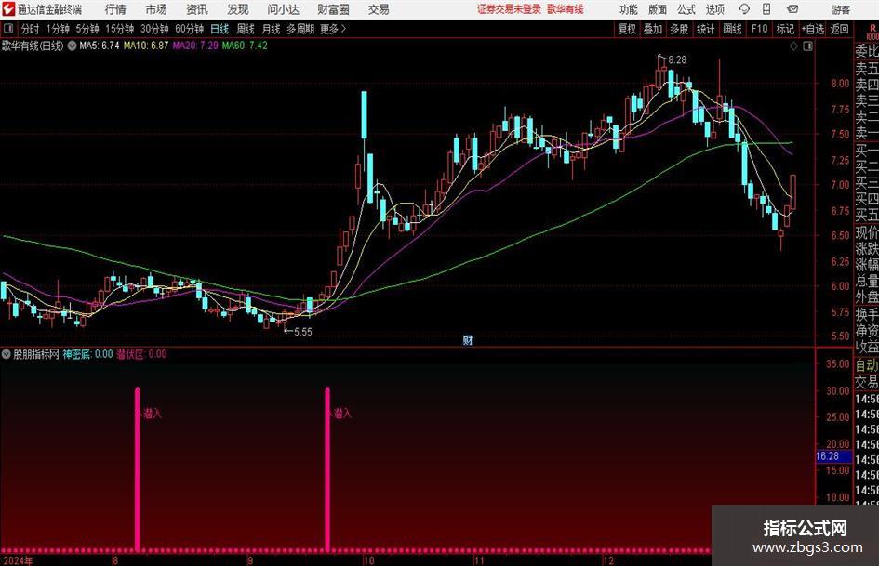The image size is (879, 566).
Task: Open the 画线 drawing tools button
Action: 732,29
